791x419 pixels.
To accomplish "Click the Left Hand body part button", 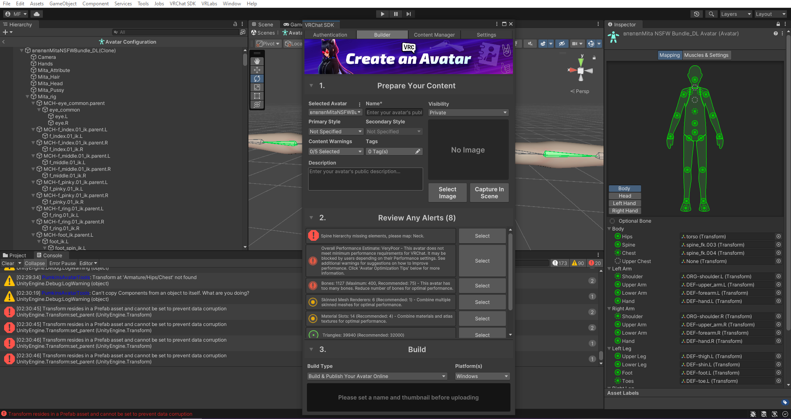I will (x=625, y=203).
